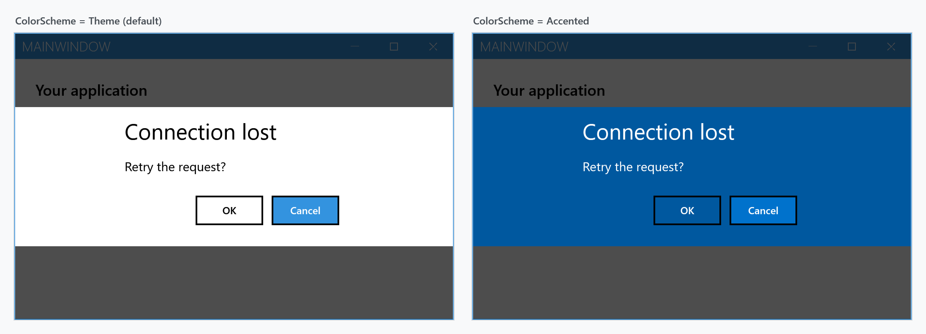Viewport: 926px width, 334px height.
Task: Click 'Connection lost' title in white dialog
Action: pyautogui.click(x=201, y=132)
